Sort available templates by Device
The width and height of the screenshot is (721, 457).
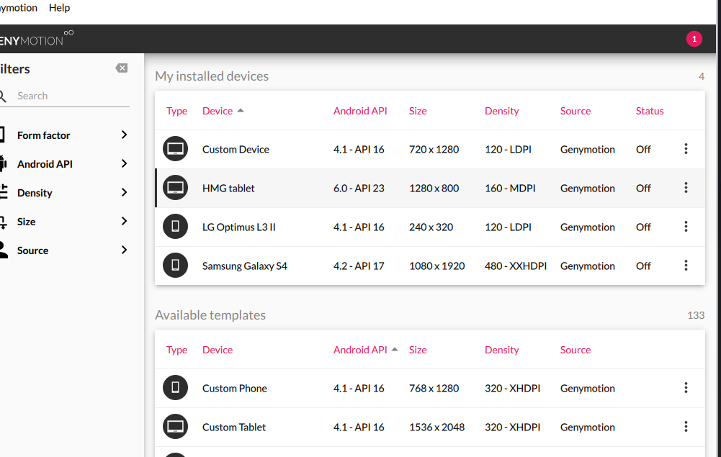point(218,350)
